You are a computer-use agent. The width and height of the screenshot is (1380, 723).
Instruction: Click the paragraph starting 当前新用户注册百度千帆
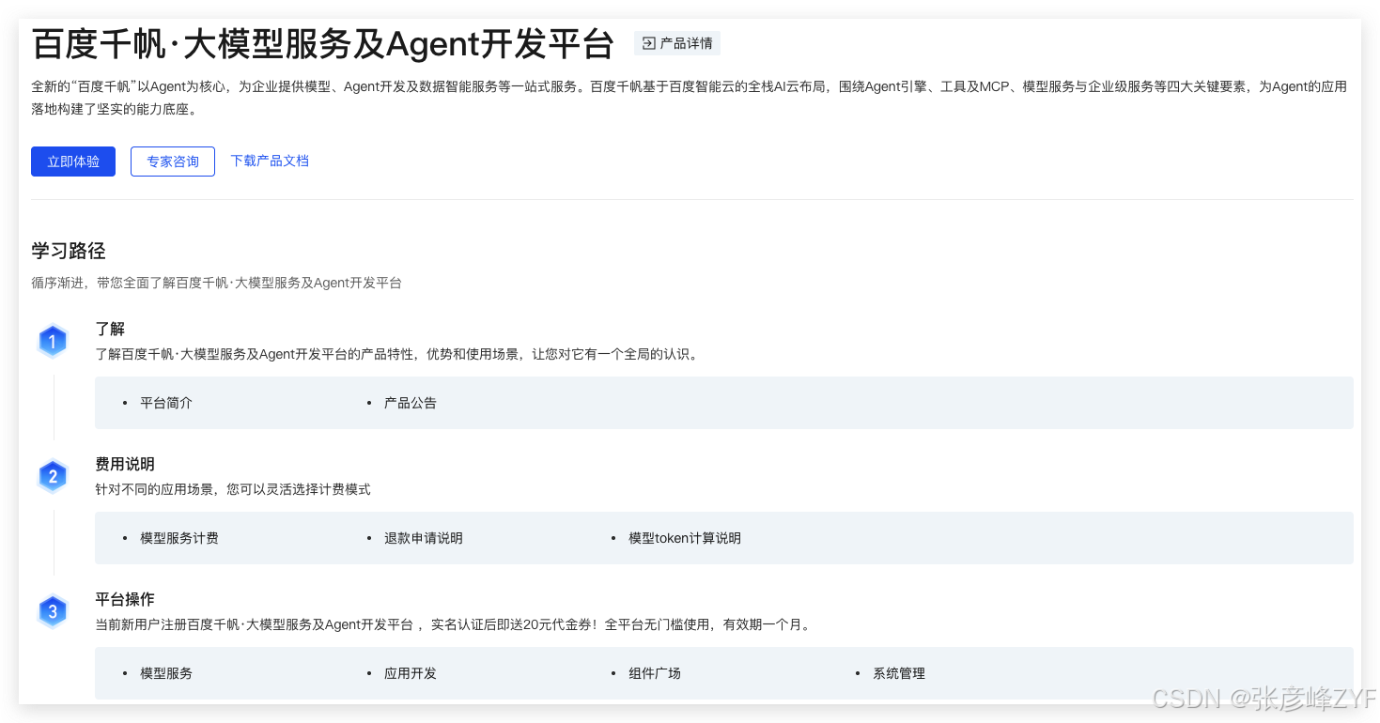click(452, 624)
